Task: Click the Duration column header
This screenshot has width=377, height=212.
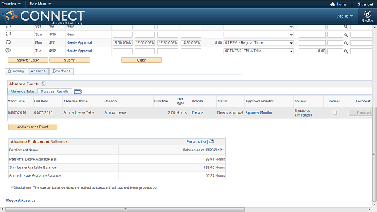Action: click(x=161, y=101)
